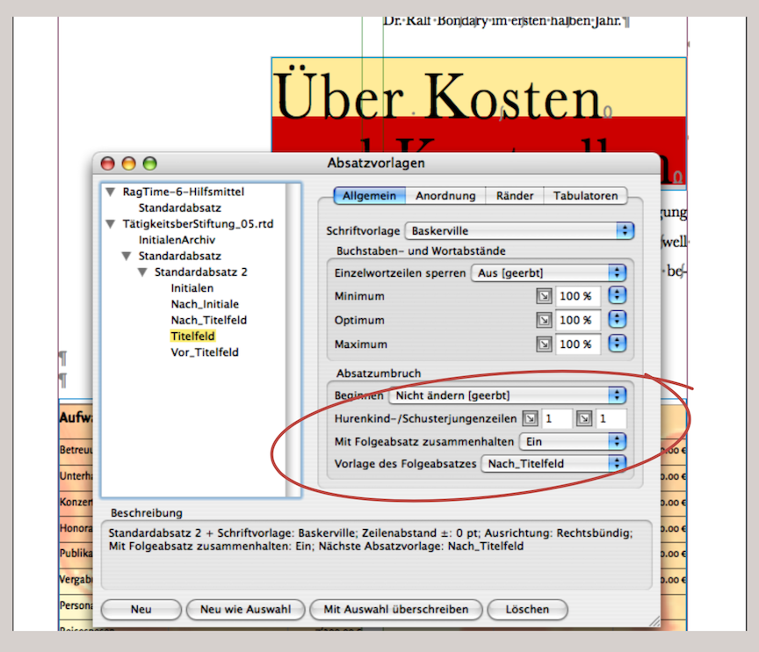Open the Schriftvorlage Baskerville dropdown
The width and height of the screenshot is (759, 652).
point(518,231)
